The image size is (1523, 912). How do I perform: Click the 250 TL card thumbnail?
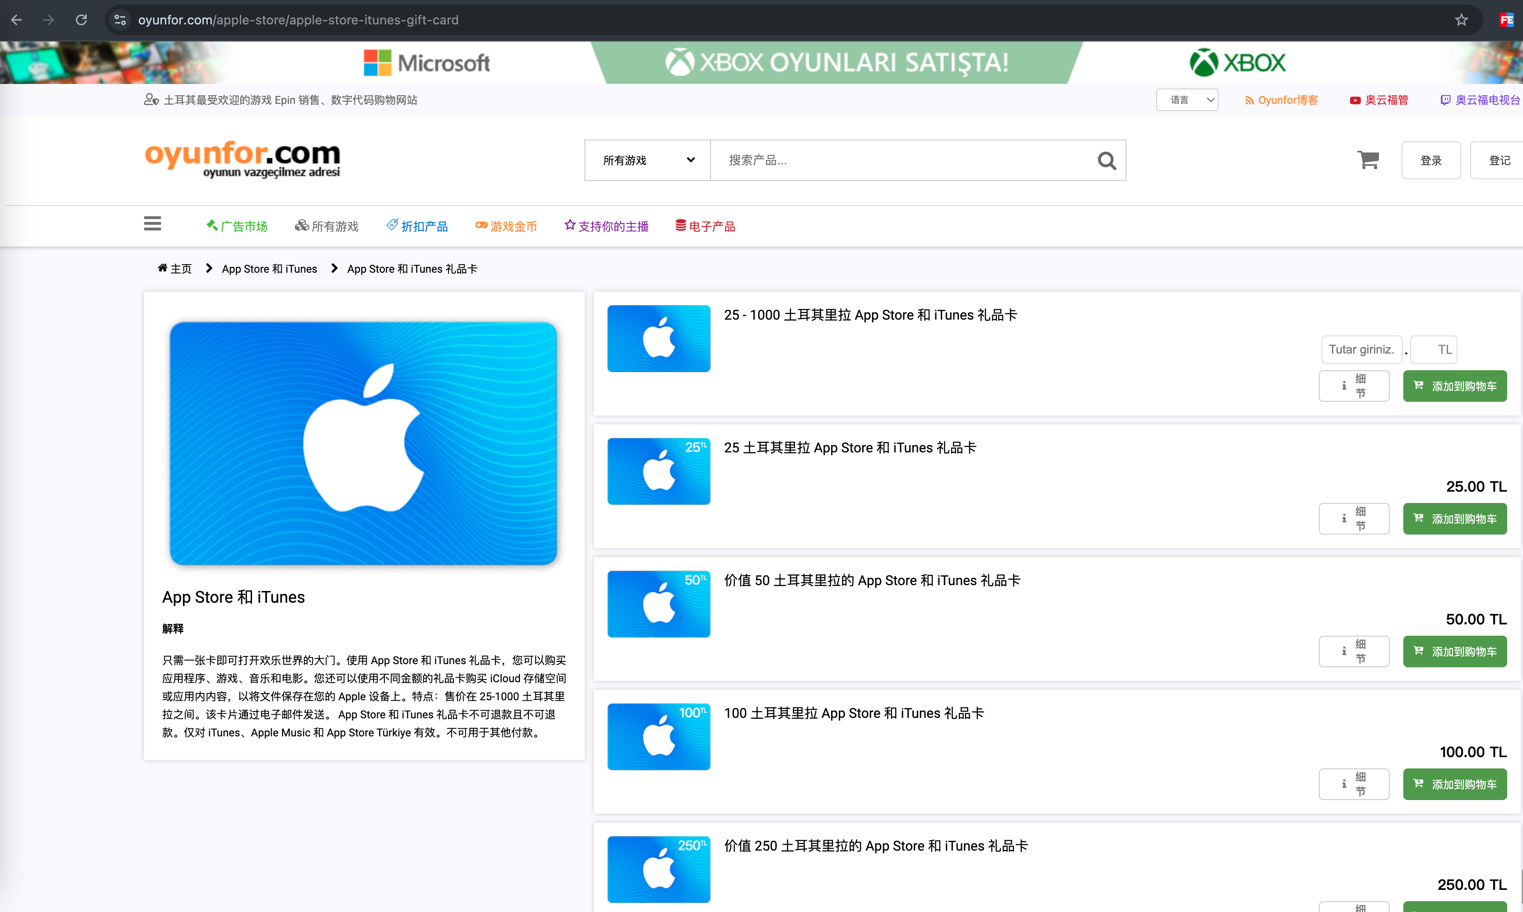[658, 870]
